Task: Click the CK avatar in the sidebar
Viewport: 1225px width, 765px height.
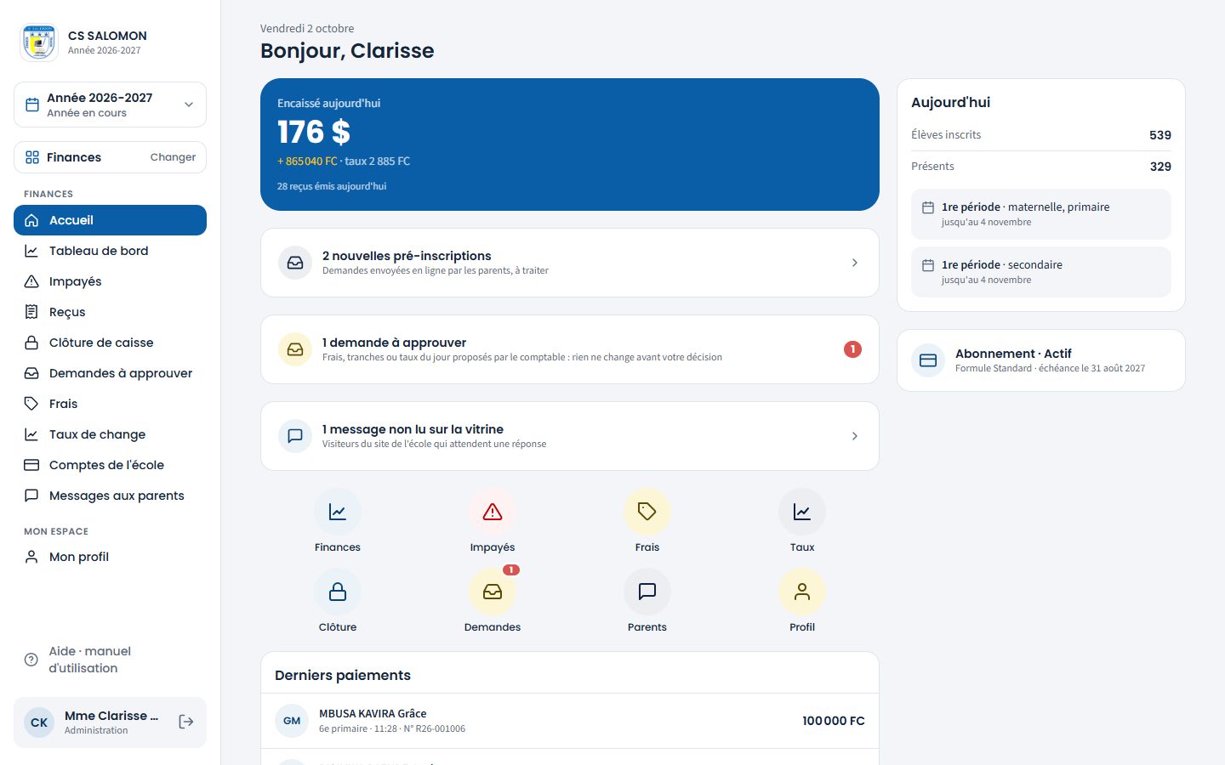Action: (39, 722)
